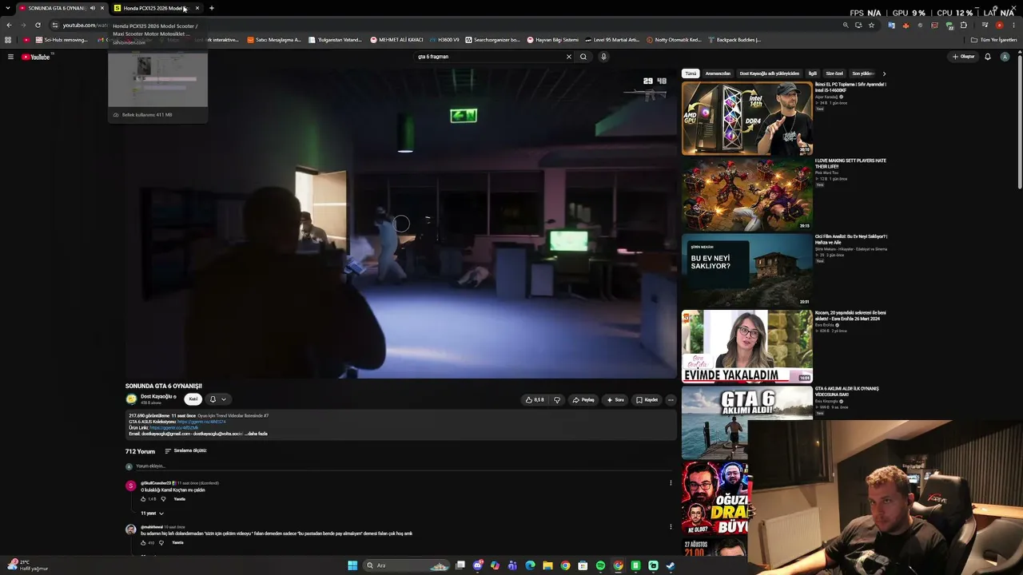Open the YouTube account avatar menu
Viewport: 1023px width, 575px height.
pyautogui.click(x=1005, y=57)
